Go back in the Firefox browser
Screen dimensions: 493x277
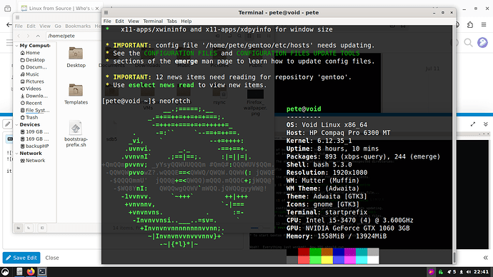coord(9,24)
